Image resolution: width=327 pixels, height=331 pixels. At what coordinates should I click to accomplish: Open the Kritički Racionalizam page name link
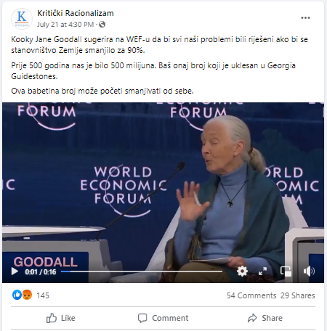point(76,13)
